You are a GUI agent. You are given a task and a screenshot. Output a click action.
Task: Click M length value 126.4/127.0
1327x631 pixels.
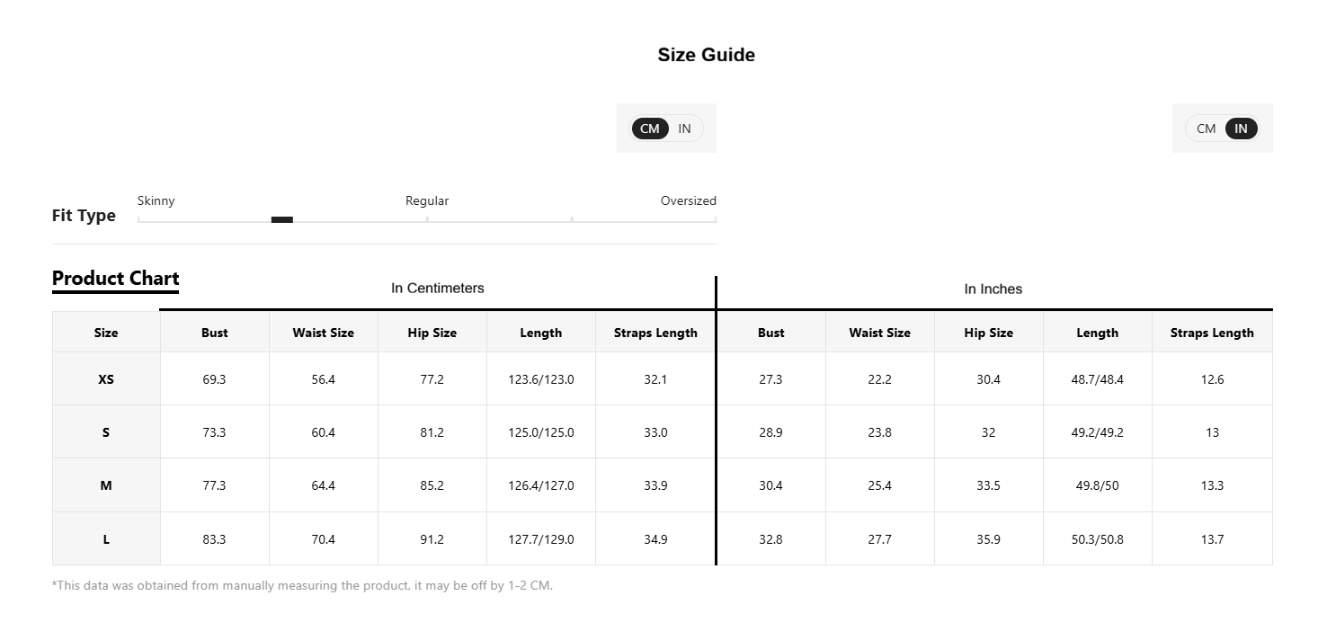pyautogui.click(x=541, y=485)
